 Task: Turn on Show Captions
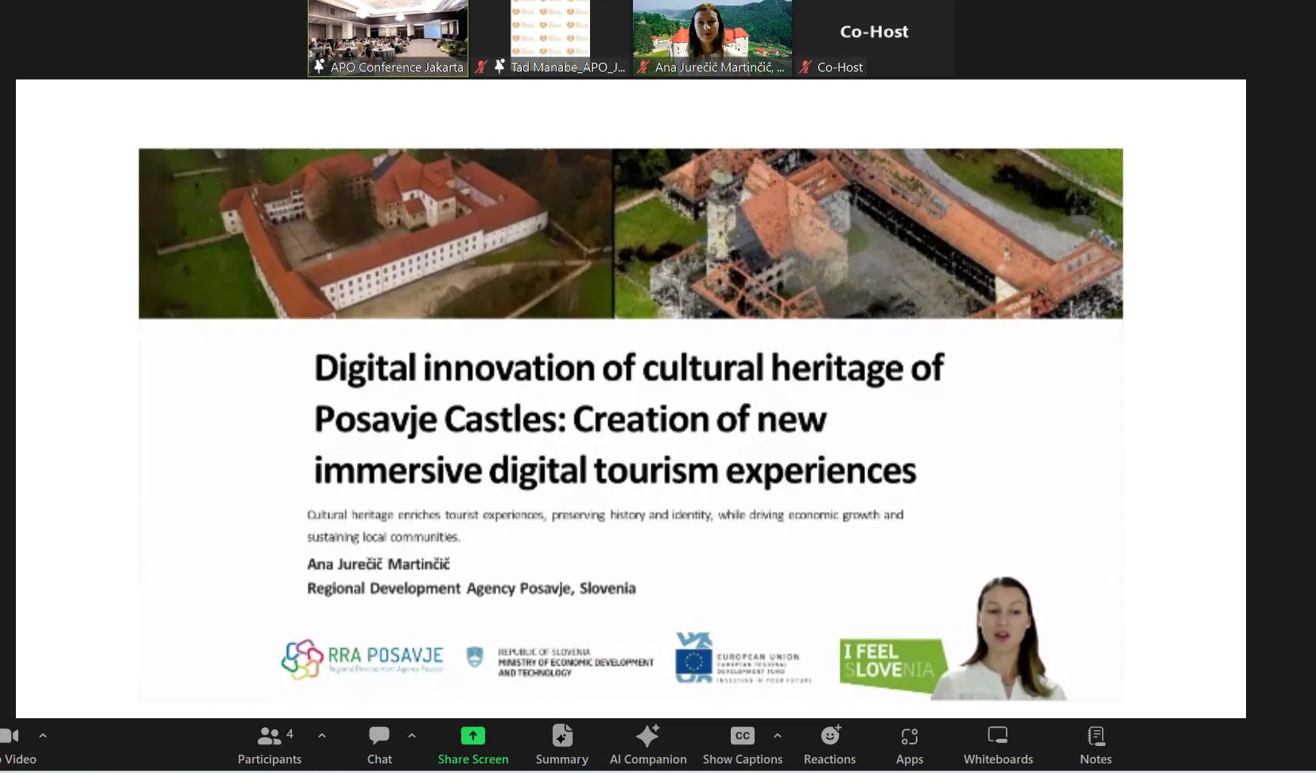(742, 745)
